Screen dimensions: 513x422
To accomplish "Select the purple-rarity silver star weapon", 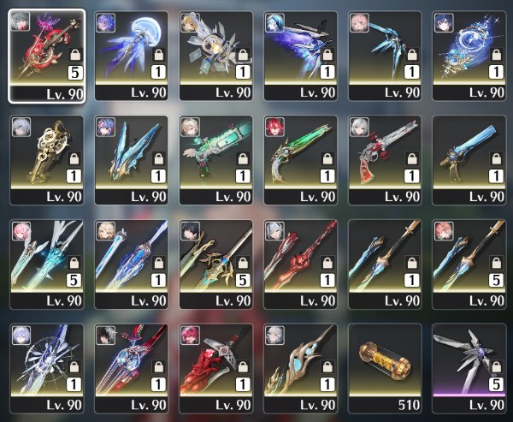I will click(469, 369).
